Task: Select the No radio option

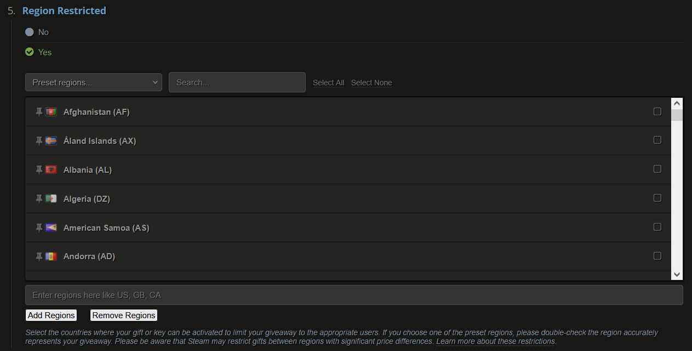Action: tap(30, 32)
